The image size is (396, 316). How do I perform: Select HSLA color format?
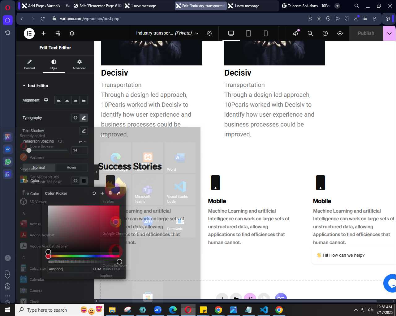coord(116,269)
